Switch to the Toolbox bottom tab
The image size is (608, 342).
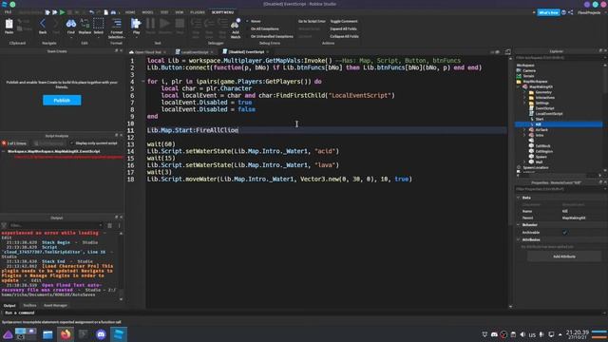click(x=29, y=306)
